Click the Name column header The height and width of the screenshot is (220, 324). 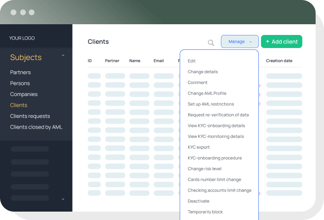(x=135, y=61)
